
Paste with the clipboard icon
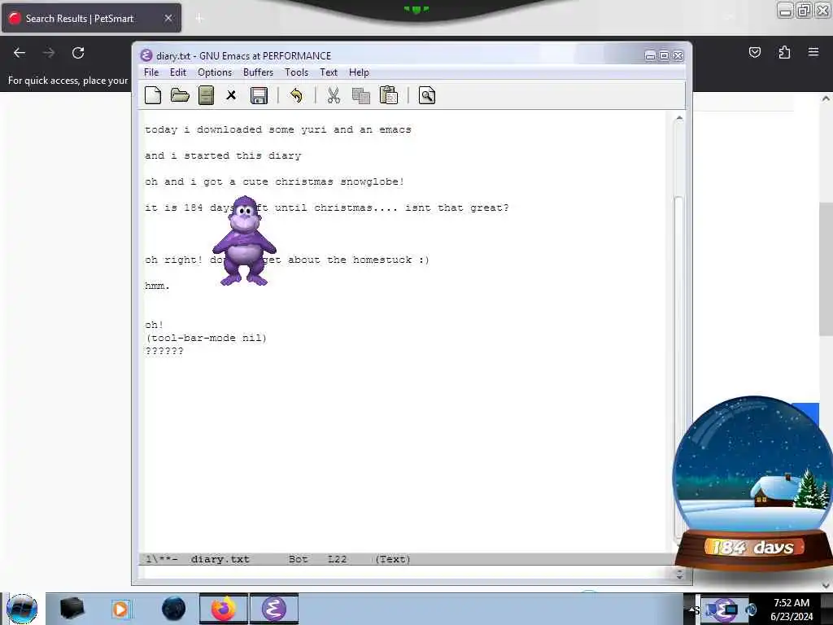[x=389, y=96]
